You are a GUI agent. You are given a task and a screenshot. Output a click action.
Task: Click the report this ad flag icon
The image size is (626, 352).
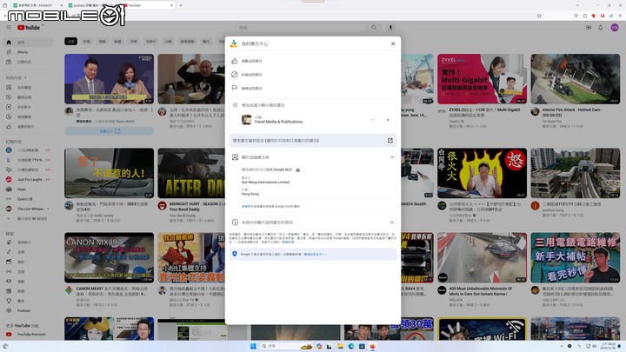[235, 88]
